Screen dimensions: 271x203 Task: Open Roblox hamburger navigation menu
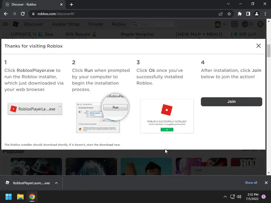click(x=5, y=24)
